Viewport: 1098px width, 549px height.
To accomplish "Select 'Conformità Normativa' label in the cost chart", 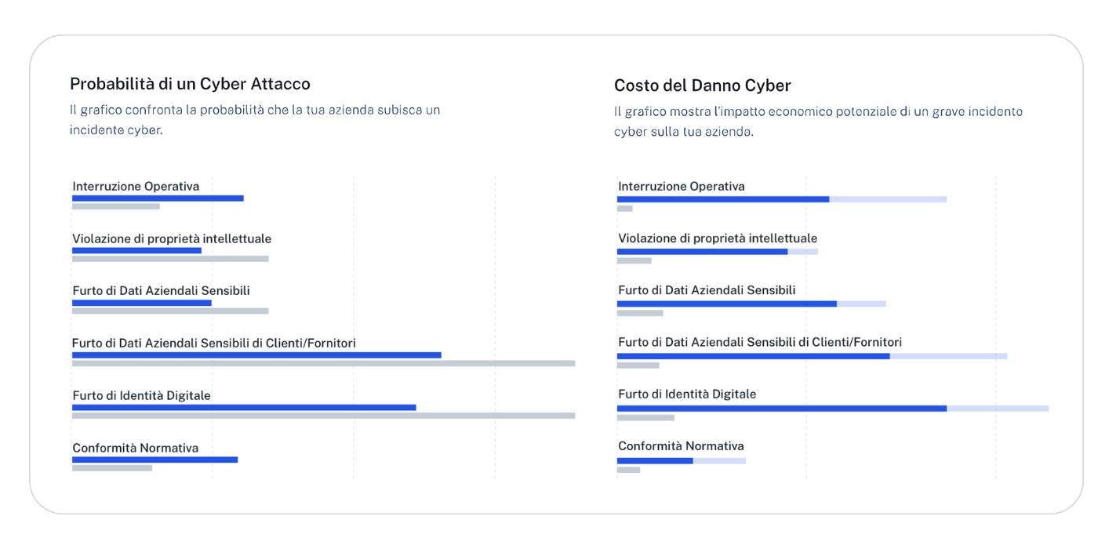I will coord(680,446).
